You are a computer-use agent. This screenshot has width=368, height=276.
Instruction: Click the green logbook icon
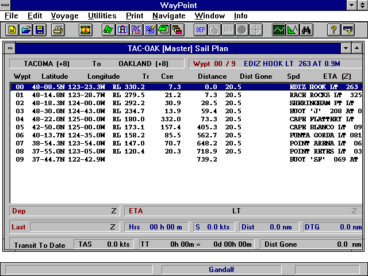(x=164, y=30)
